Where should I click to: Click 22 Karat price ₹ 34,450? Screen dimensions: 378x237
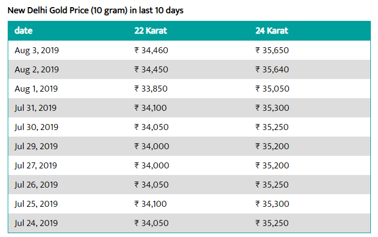[x=151, y=70]
